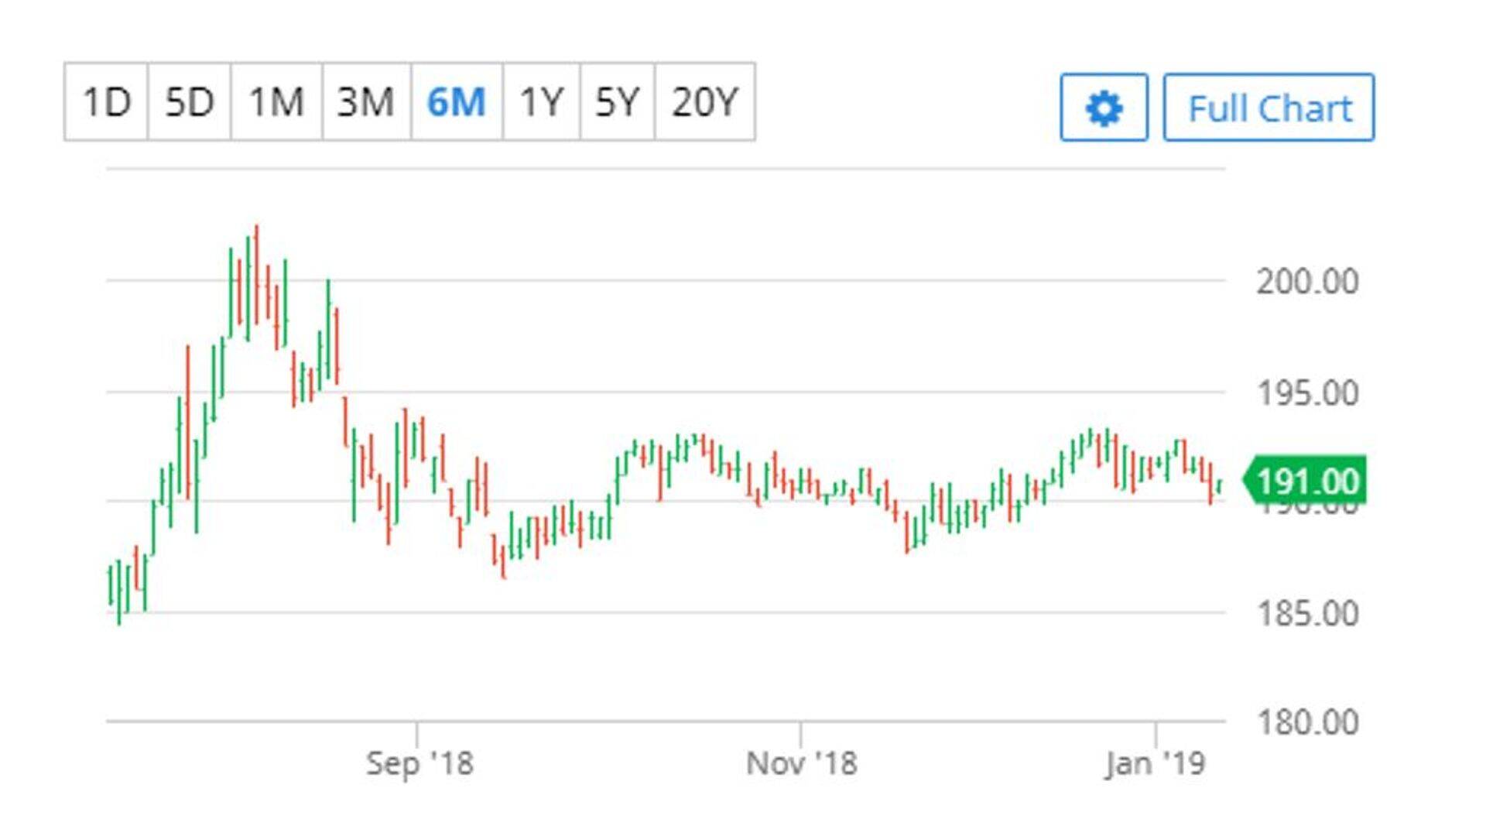Switch chart to 1Y range
Screen dimensions: 1486x826
point(541,102)
